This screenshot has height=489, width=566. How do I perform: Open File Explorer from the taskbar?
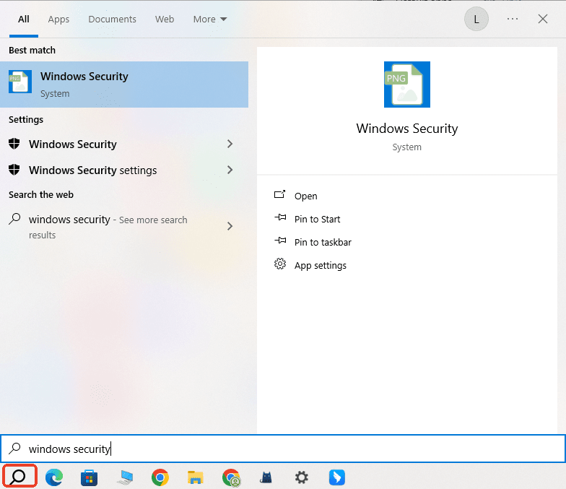point(195,477)
